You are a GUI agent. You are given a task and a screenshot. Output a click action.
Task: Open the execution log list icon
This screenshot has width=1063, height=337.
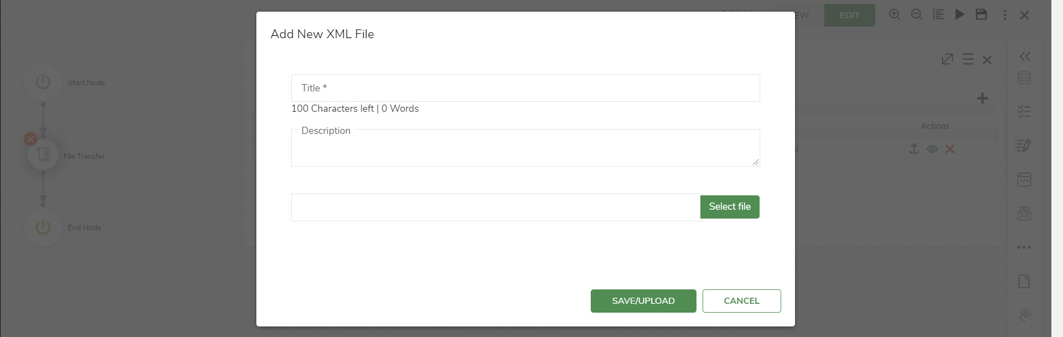939,14
